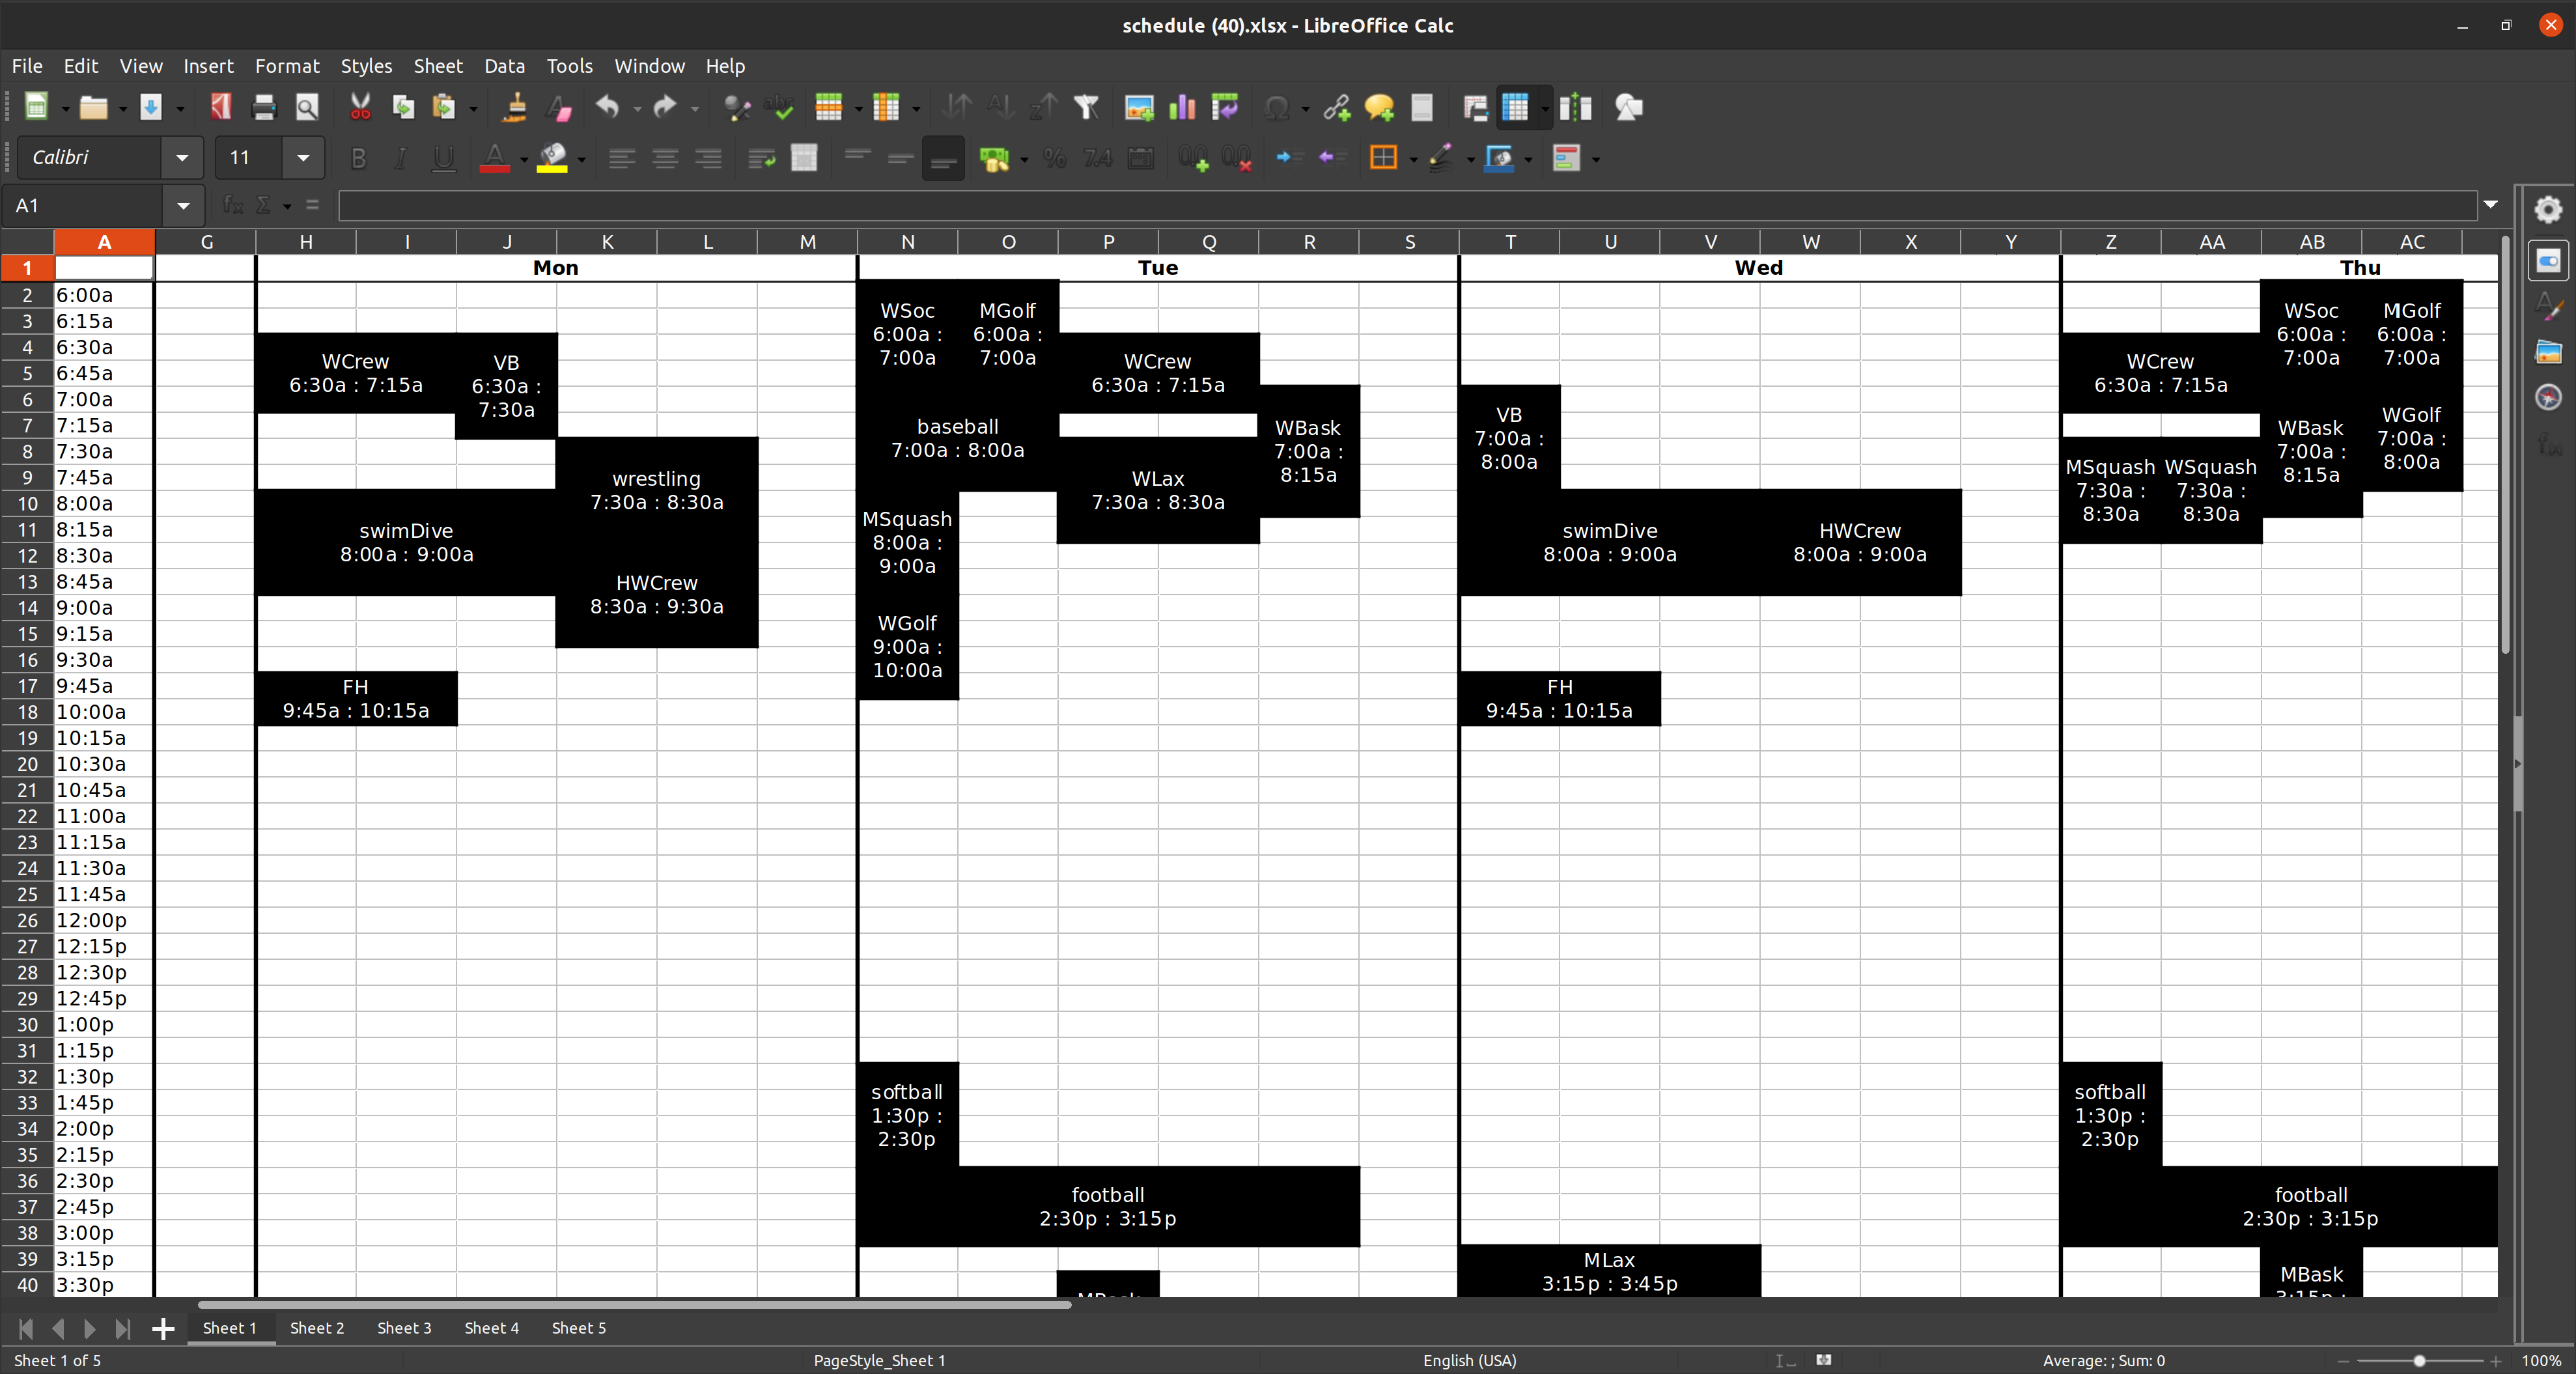Toggle underline formatting
2576x1374 pixels.
pyautogui.click(x=443, y=158)
